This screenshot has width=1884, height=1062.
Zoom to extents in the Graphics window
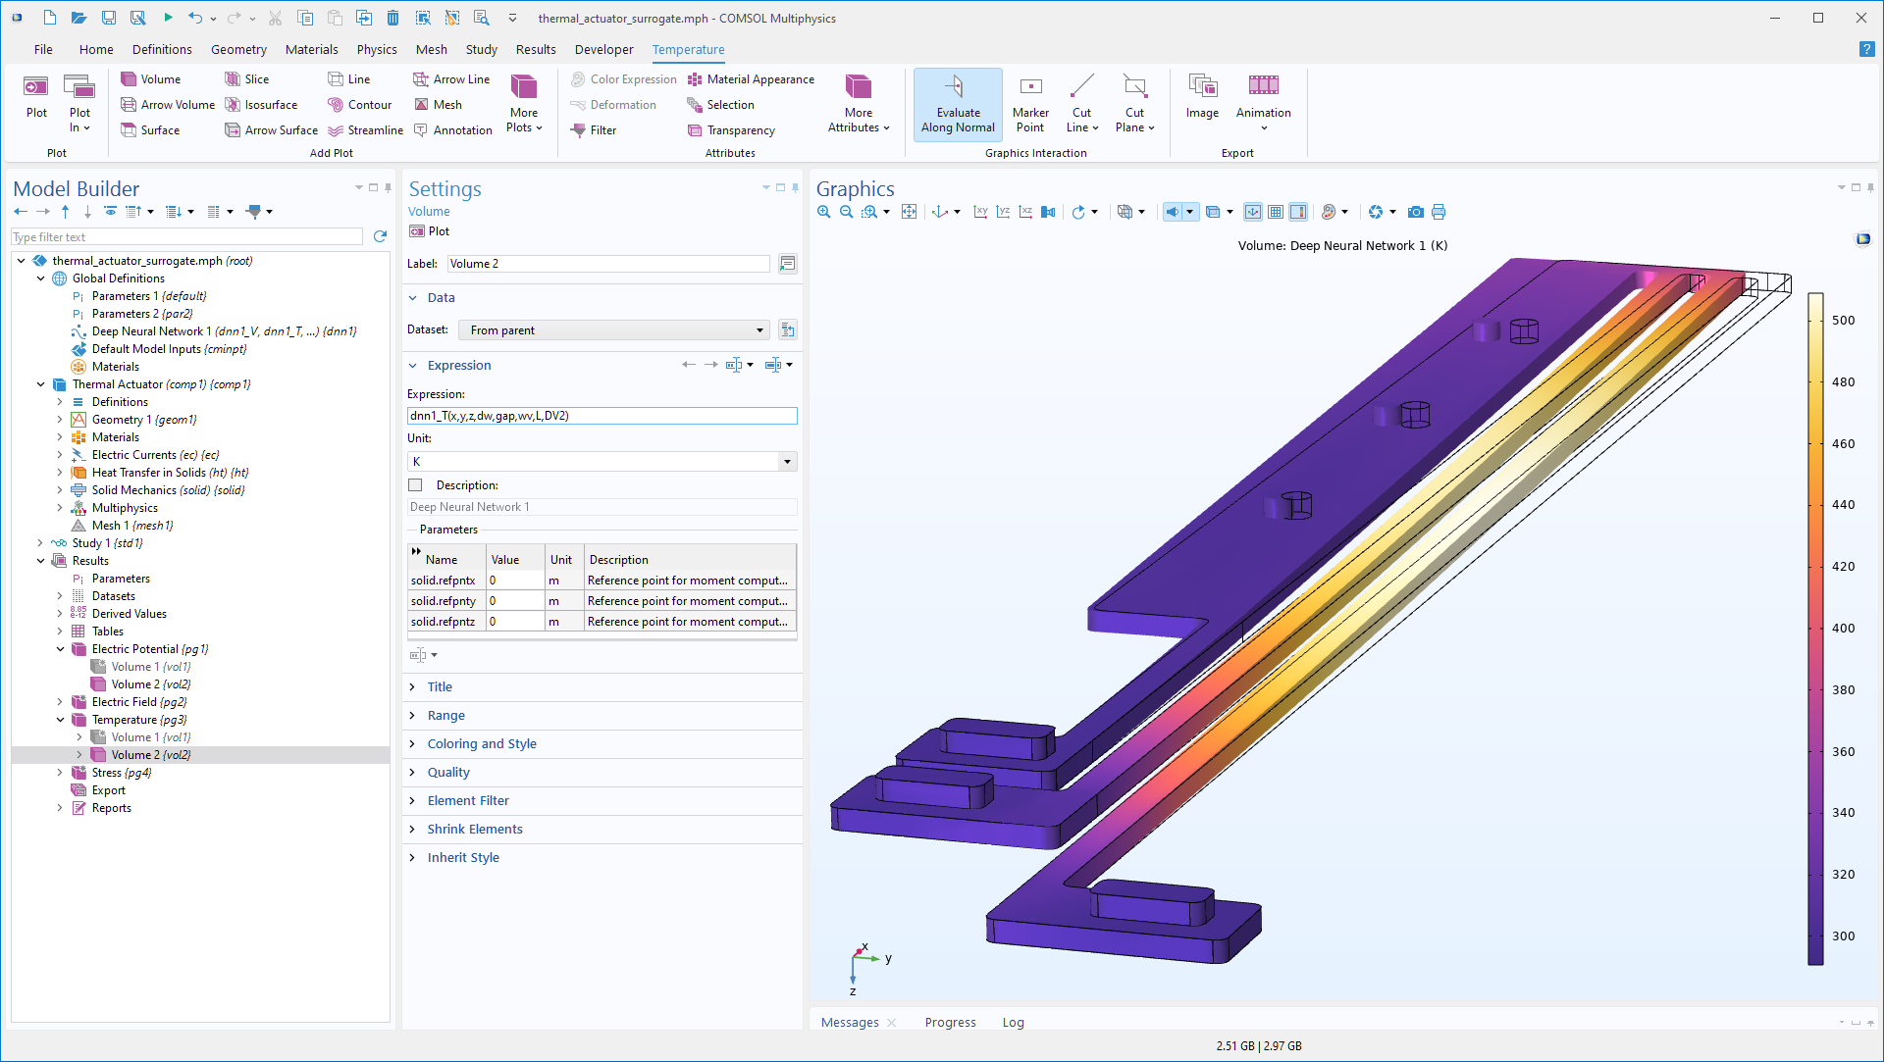point(910,211)
